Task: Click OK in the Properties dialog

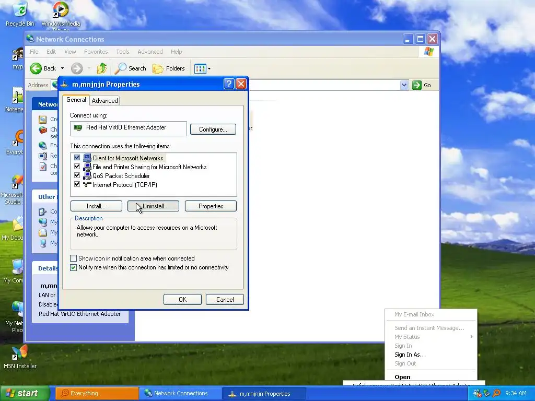Action: (x=182, y=299)
